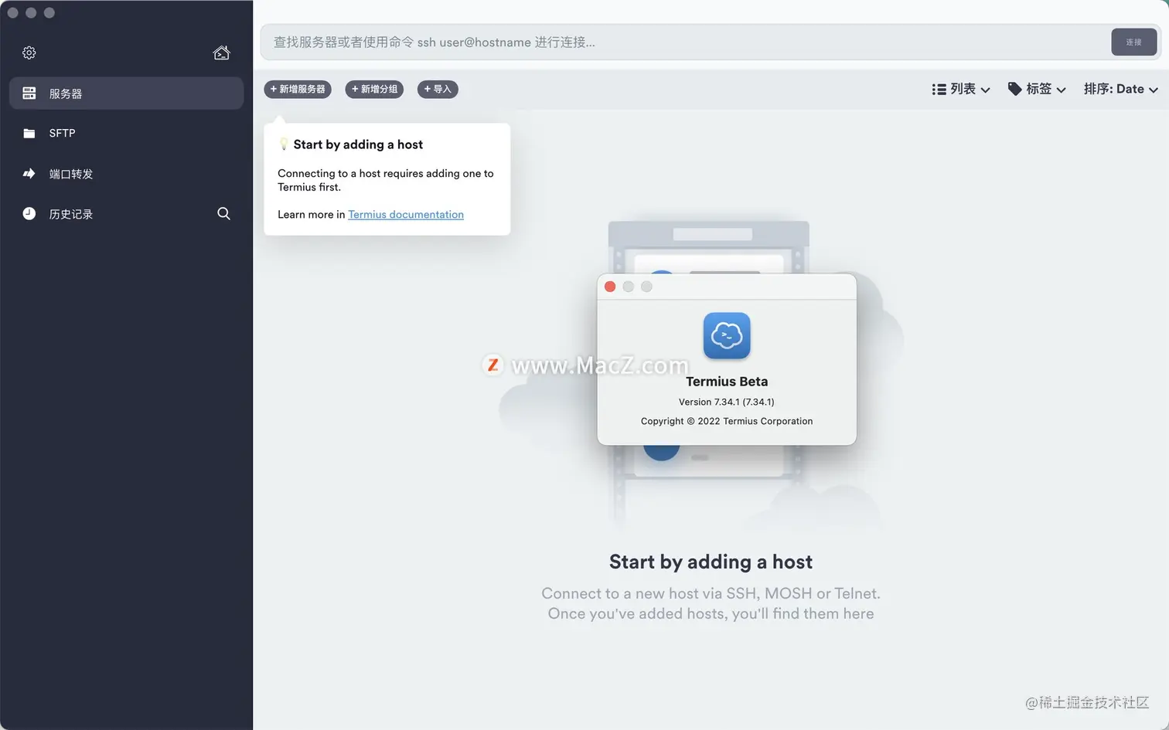The image size is (1169, 730).
Task: Click the list icon next to 列表
Action: [x=939, y=90]
